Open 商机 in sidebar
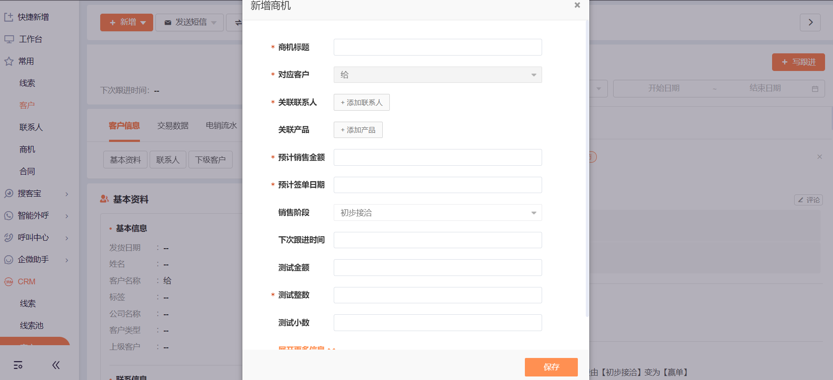This screenshot has height=380, width=833. tap(27, 149)
